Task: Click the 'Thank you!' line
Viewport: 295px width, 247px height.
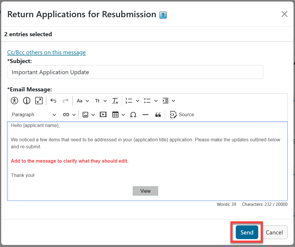Action: point(22,175)
